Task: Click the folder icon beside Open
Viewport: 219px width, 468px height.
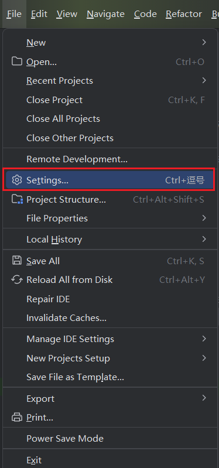Action: click(x=17, y=62)
